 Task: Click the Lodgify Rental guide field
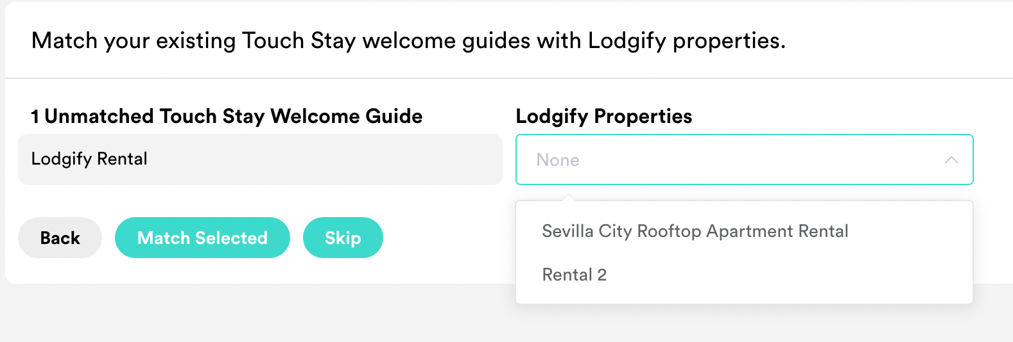[259, 159]
